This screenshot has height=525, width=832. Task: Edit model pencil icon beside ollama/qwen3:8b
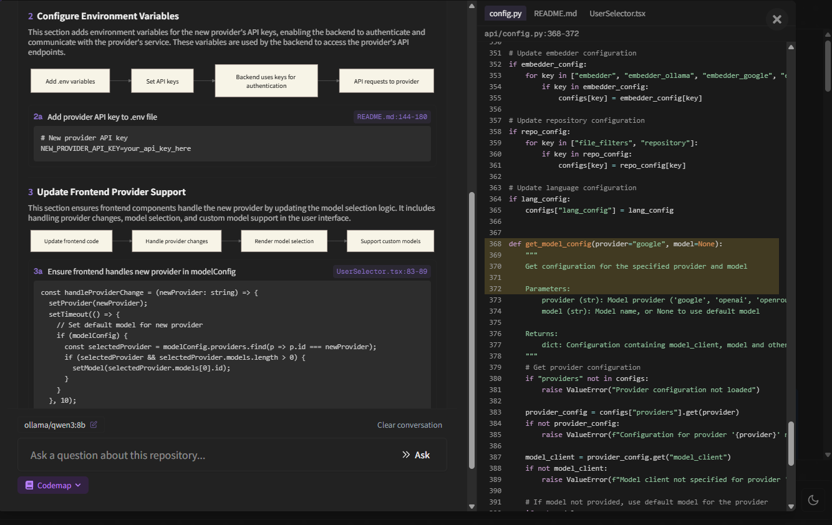pos(94,425)
